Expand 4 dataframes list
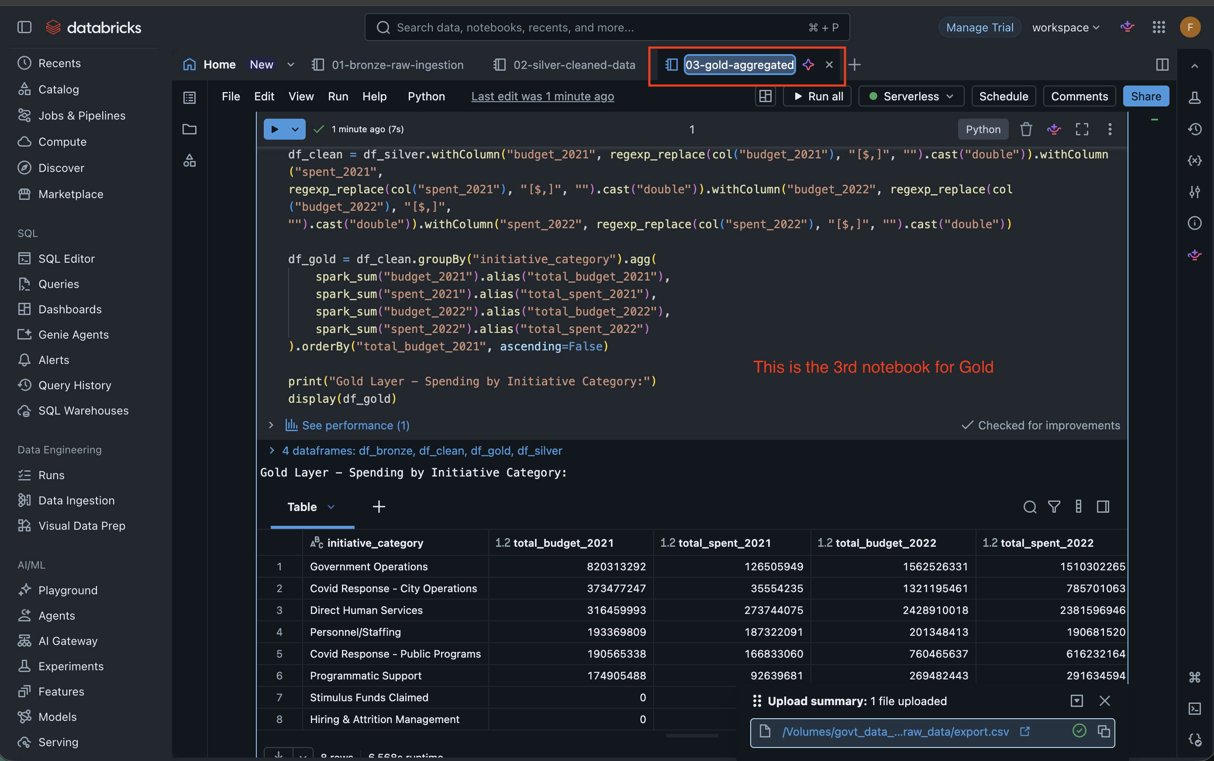 [x=272, y=450]
